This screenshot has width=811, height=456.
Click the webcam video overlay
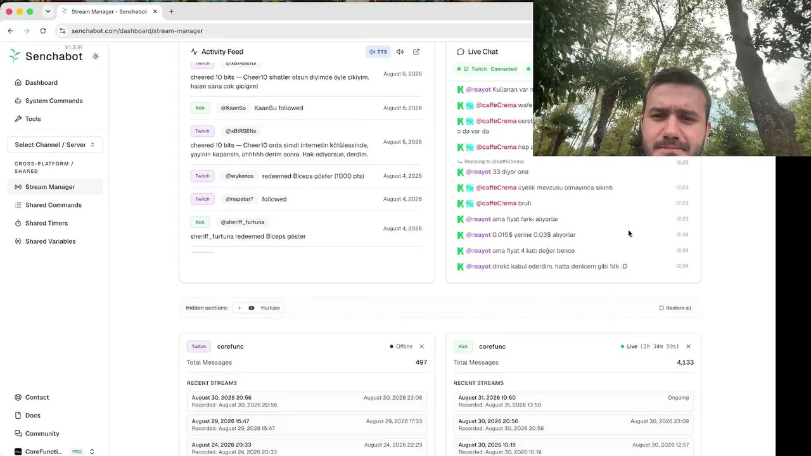click(672, 78)
